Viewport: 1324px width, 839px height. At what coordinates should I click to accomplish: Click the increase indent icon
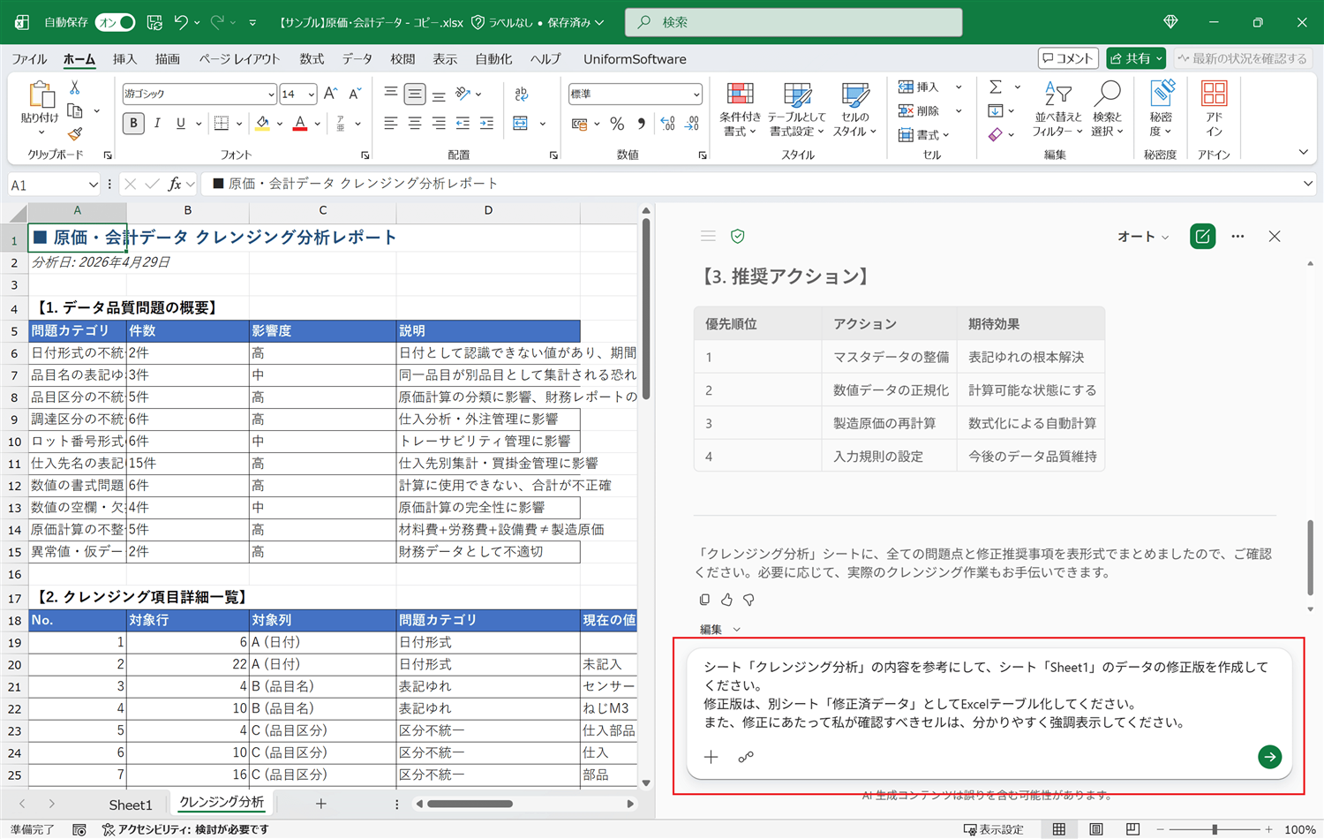[486, 124]
